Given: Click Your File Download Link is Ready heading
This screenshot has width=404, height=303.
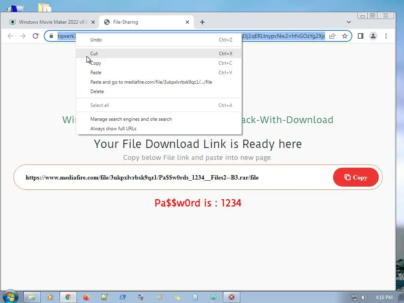Looking at the screenshot, I should coord(198,144).
